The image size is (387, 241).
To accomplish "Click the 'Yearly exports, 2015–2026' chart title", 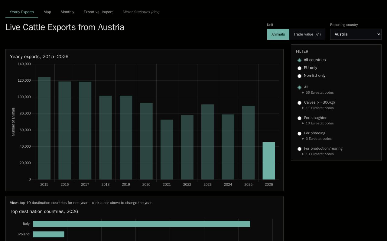I will 39,57.
